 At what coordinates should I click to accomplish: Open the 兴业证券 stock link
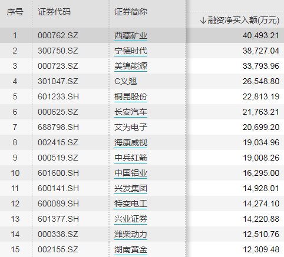click(x=131, y=219)
